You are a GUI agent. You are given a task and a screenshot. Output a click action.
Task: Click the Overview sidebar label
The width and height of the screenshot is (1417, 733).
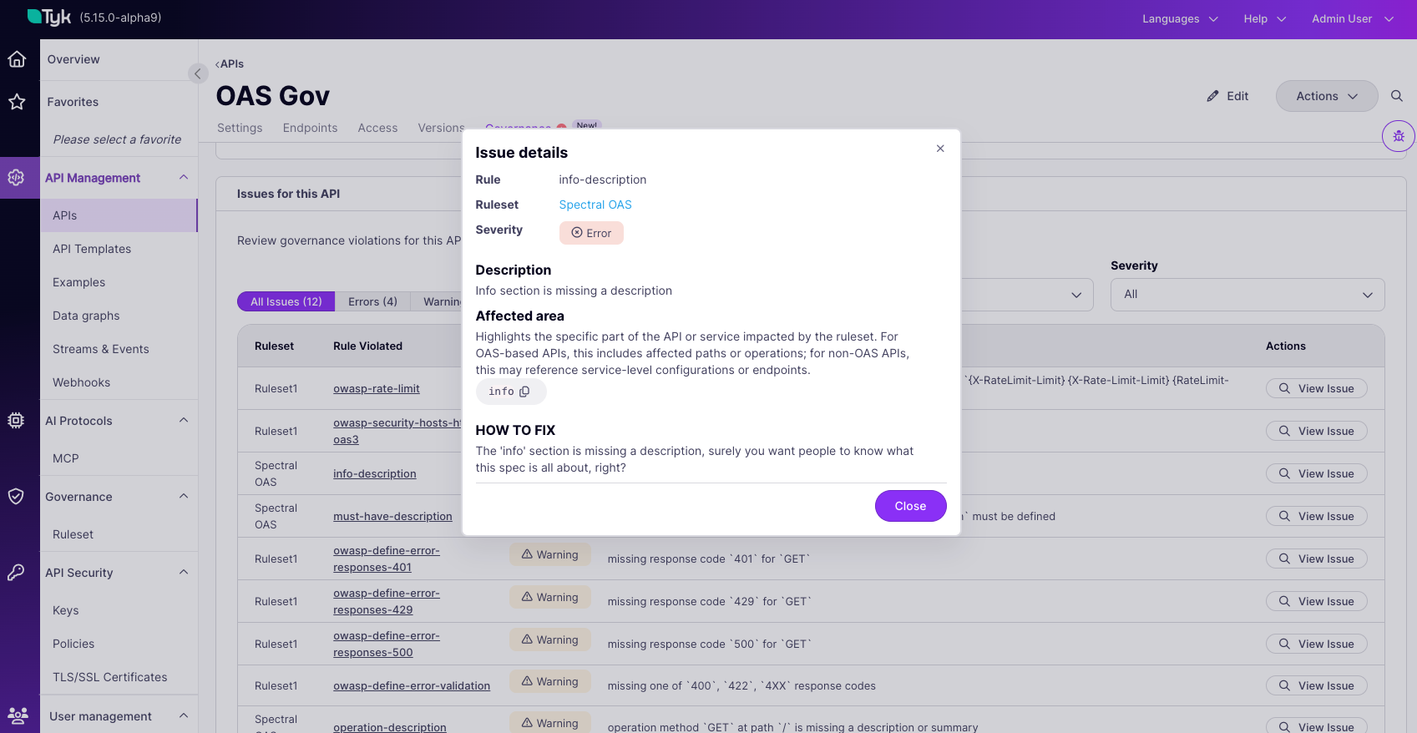tap(73, 59)
